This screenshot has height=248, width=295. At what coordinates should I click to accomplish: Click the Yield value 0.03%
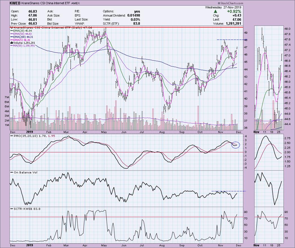[x=135, y=20]
